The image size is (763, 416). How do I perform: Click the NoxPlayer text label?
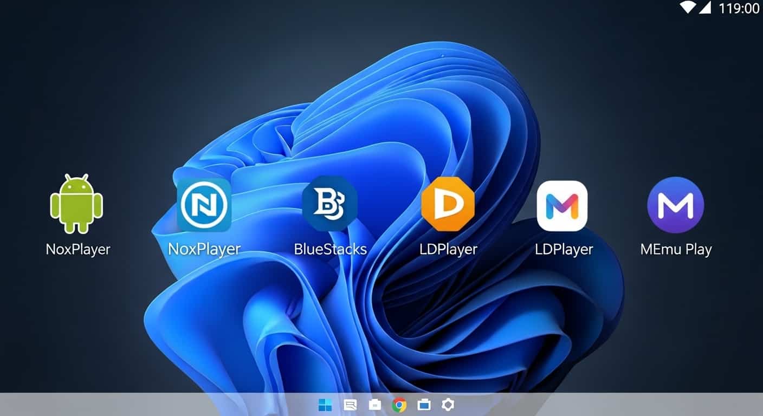(77, 249)
